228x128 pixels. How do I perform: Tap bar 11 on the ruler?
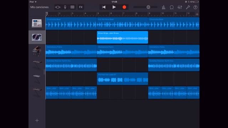tap(175, 14)
